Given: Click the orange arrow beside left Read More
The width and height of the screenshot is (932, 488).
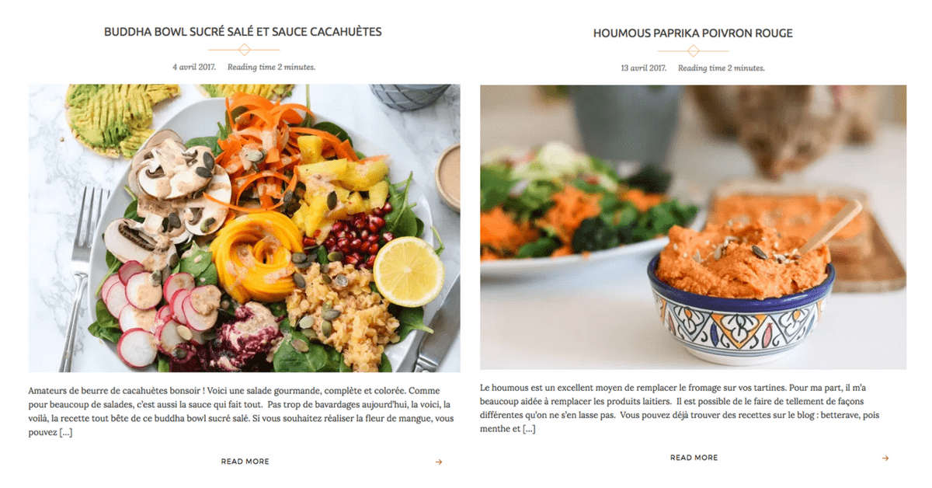Looking at the screenshot, I should click(439, 462).
